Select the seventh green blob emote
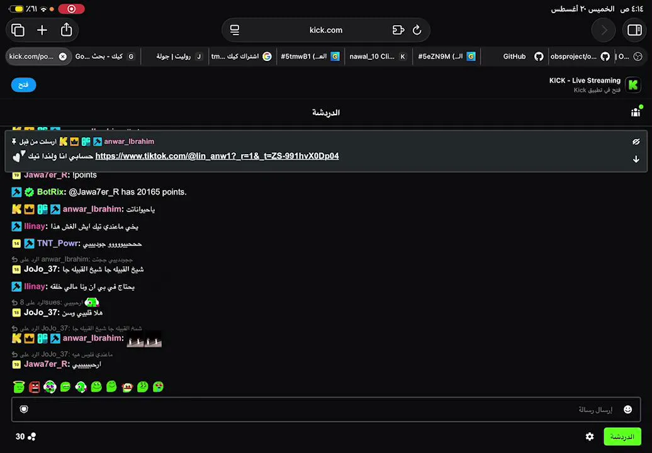The width and height of the screenshot is (652, 453). click(x=111, y=386)
